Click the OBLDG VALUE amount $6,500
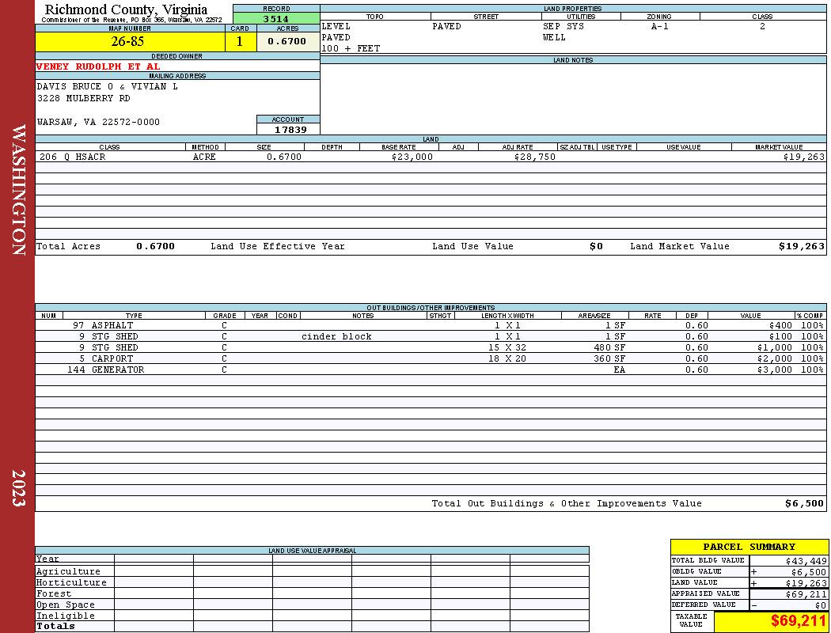 tap(809, 572)
